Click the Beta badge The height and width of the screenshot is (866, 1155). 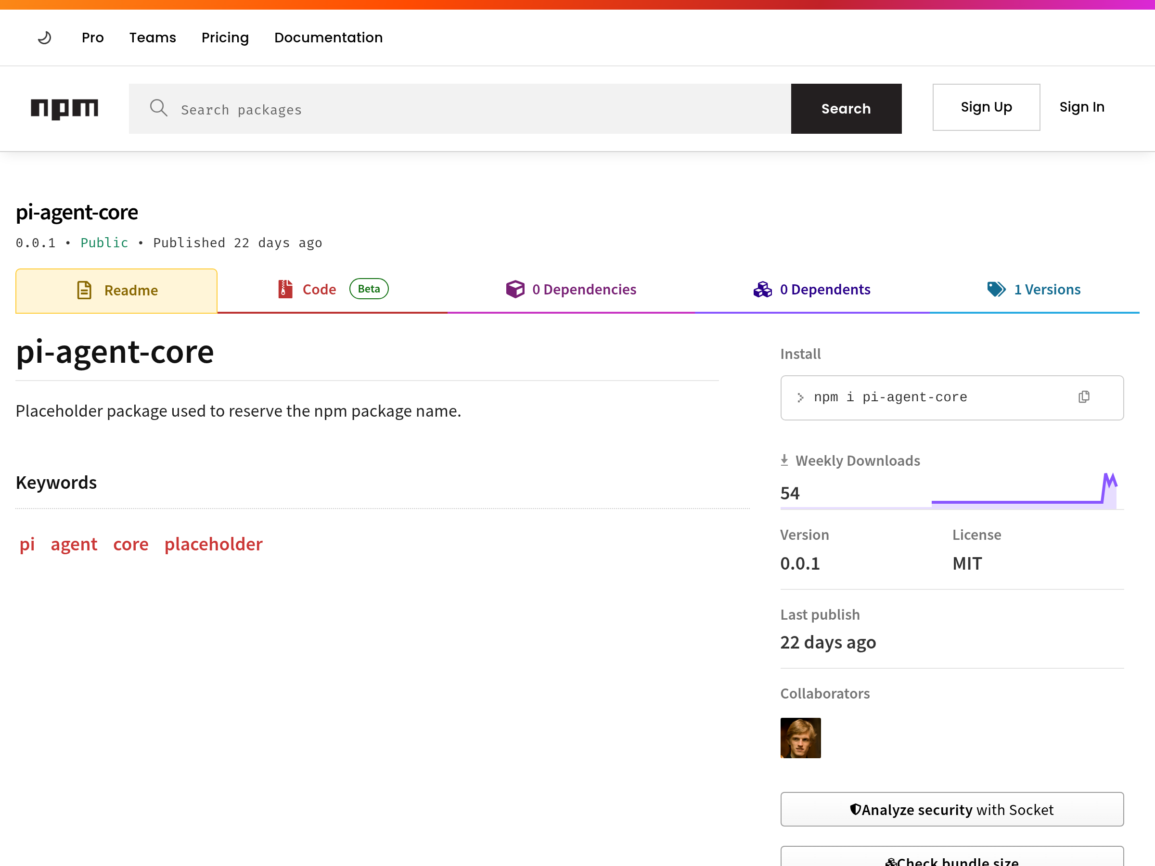pyautogui.click(x=369, y=289)
